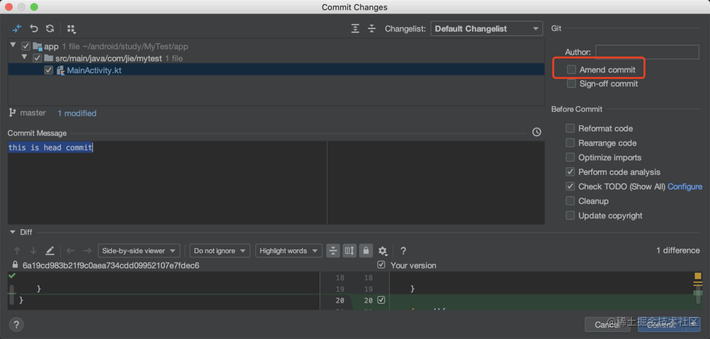Uncheck Perform code analysis

(x=570, y=172)
